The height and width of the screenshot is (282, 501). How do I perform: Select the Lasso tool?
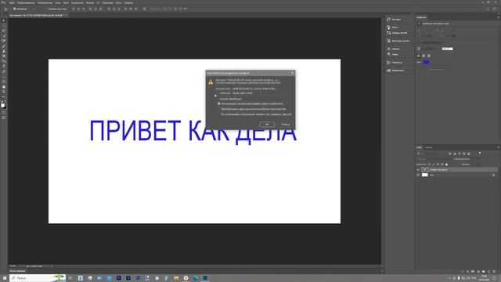point(4,31)
